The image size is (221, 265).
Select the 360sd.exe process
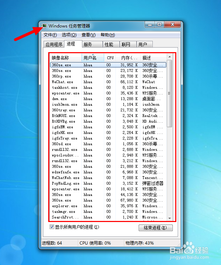108,144
